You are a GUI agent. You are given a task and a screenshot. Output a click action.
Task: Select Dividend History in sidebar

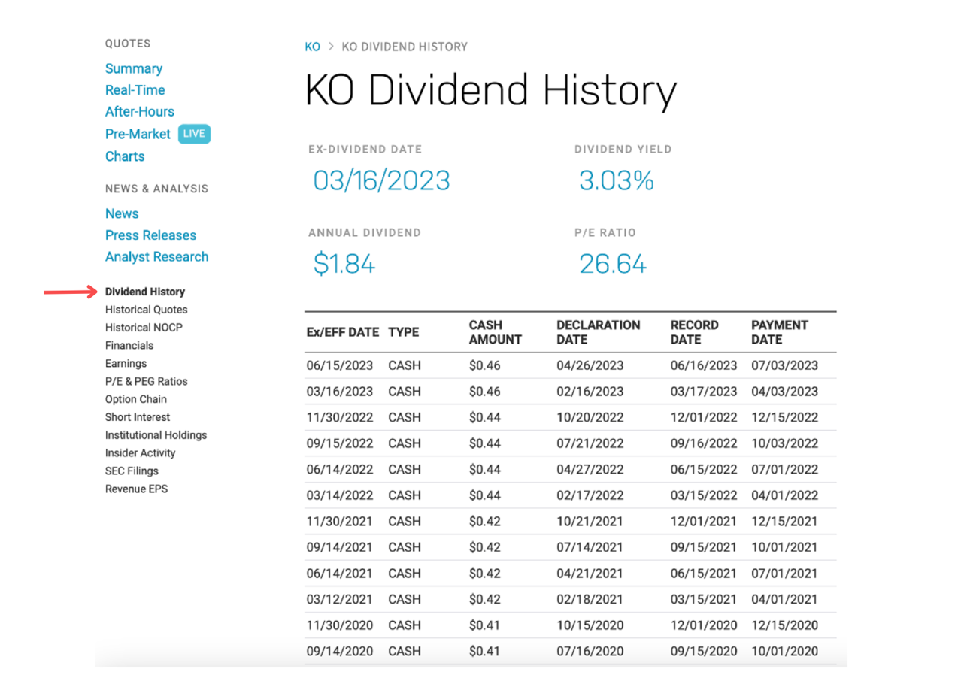click(145, 292)
